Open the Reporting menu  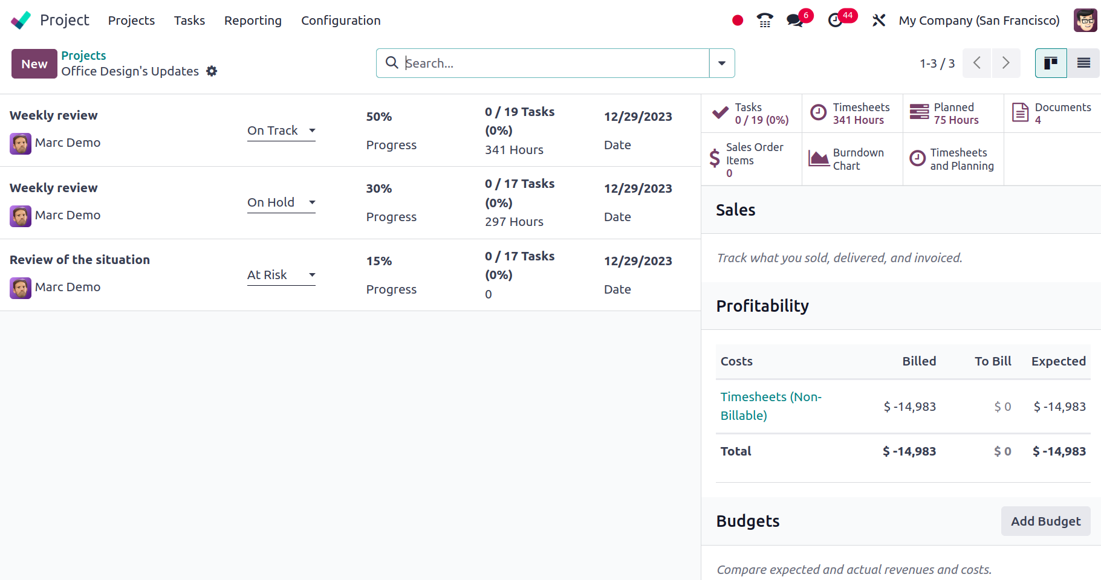(253, 21)
